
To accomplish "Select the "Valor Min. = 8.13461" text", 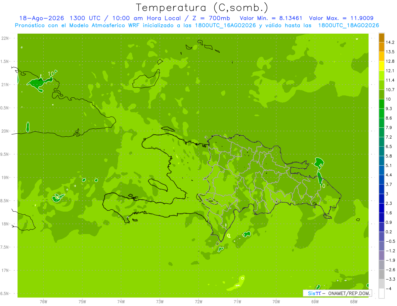I will point(271,18).
